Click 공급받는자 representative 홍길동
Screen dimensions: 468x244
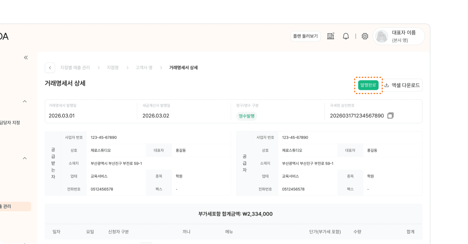coord(181,150)
